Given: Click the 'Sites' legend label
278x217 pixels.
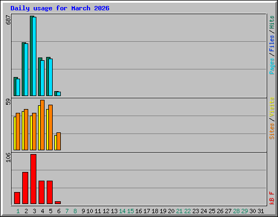Looking at the screenshot, I should pyautogui.click(x=271, y=131).
